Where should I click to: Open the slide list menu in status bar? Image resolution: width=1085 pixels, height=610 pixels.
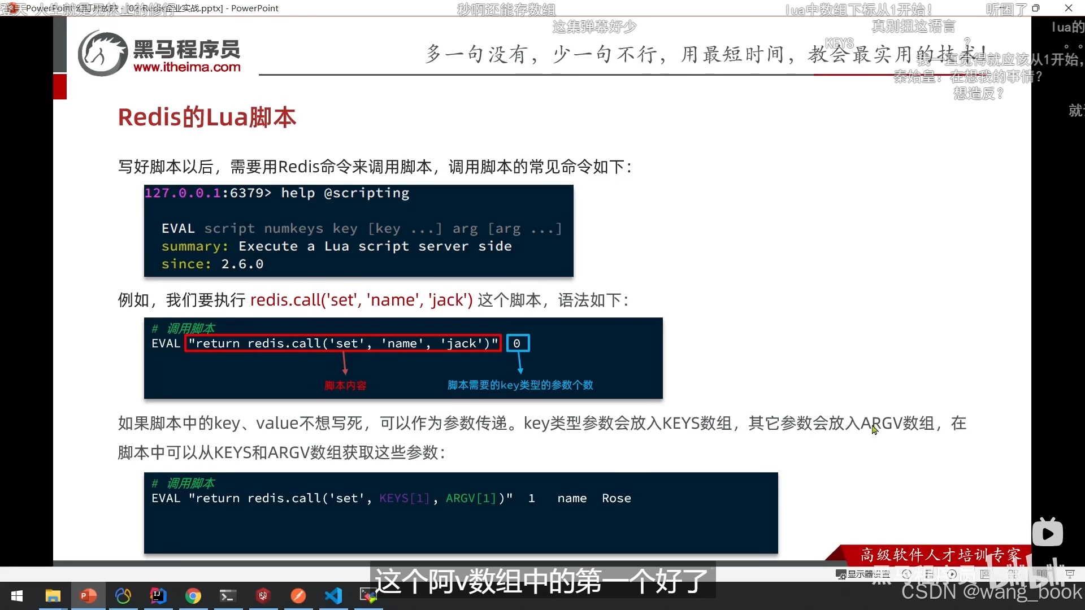click(x=930, y=574)
